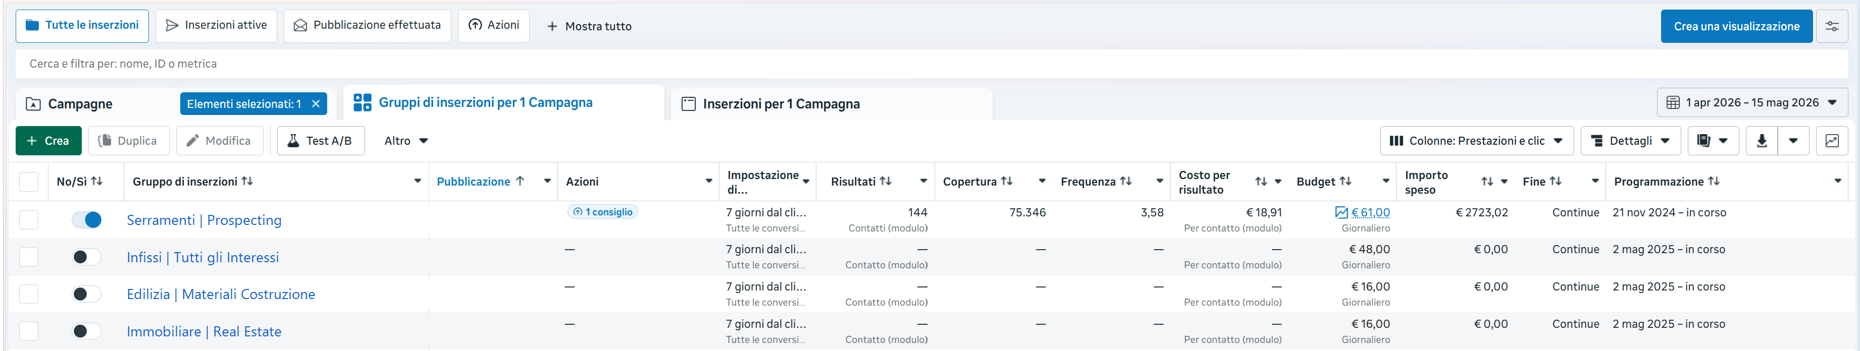Click the Modifica button
Viewport: 1860px width, 351px height.
220,141
